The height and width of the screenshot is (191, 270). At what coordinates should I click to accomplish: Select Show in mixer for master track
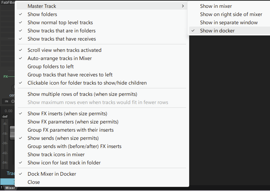(x=216, y=6)
